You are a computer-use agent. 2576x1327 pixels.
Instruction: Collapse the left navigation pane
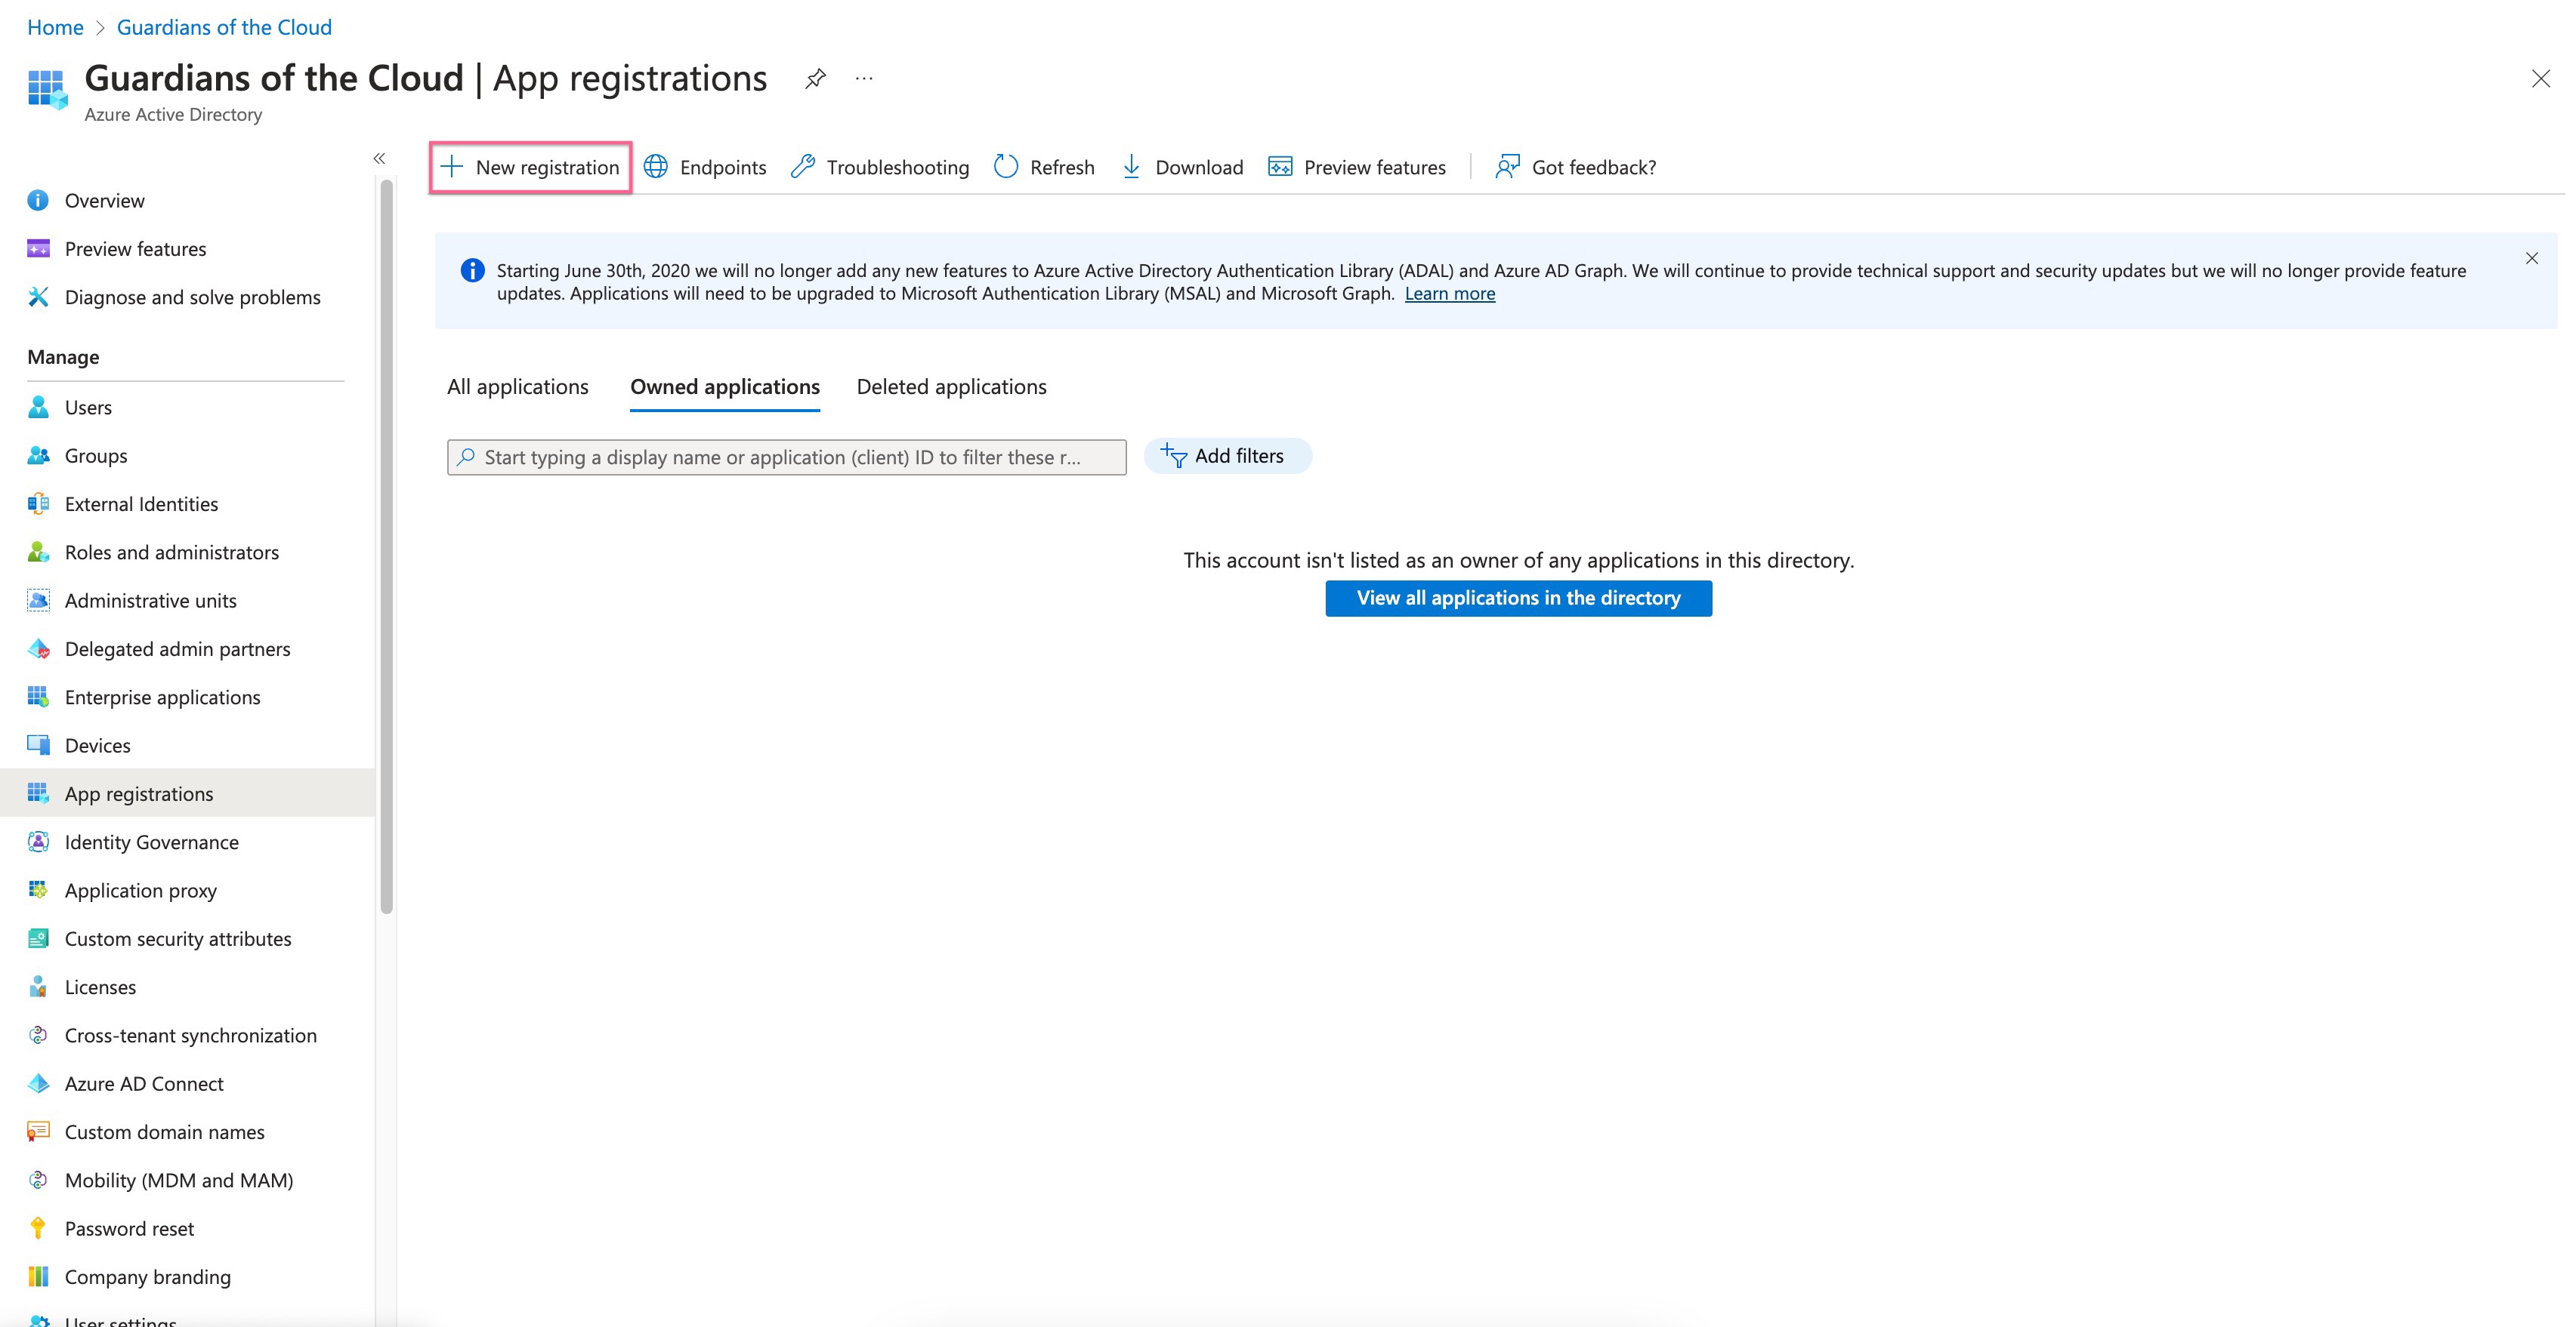(380, 158)
